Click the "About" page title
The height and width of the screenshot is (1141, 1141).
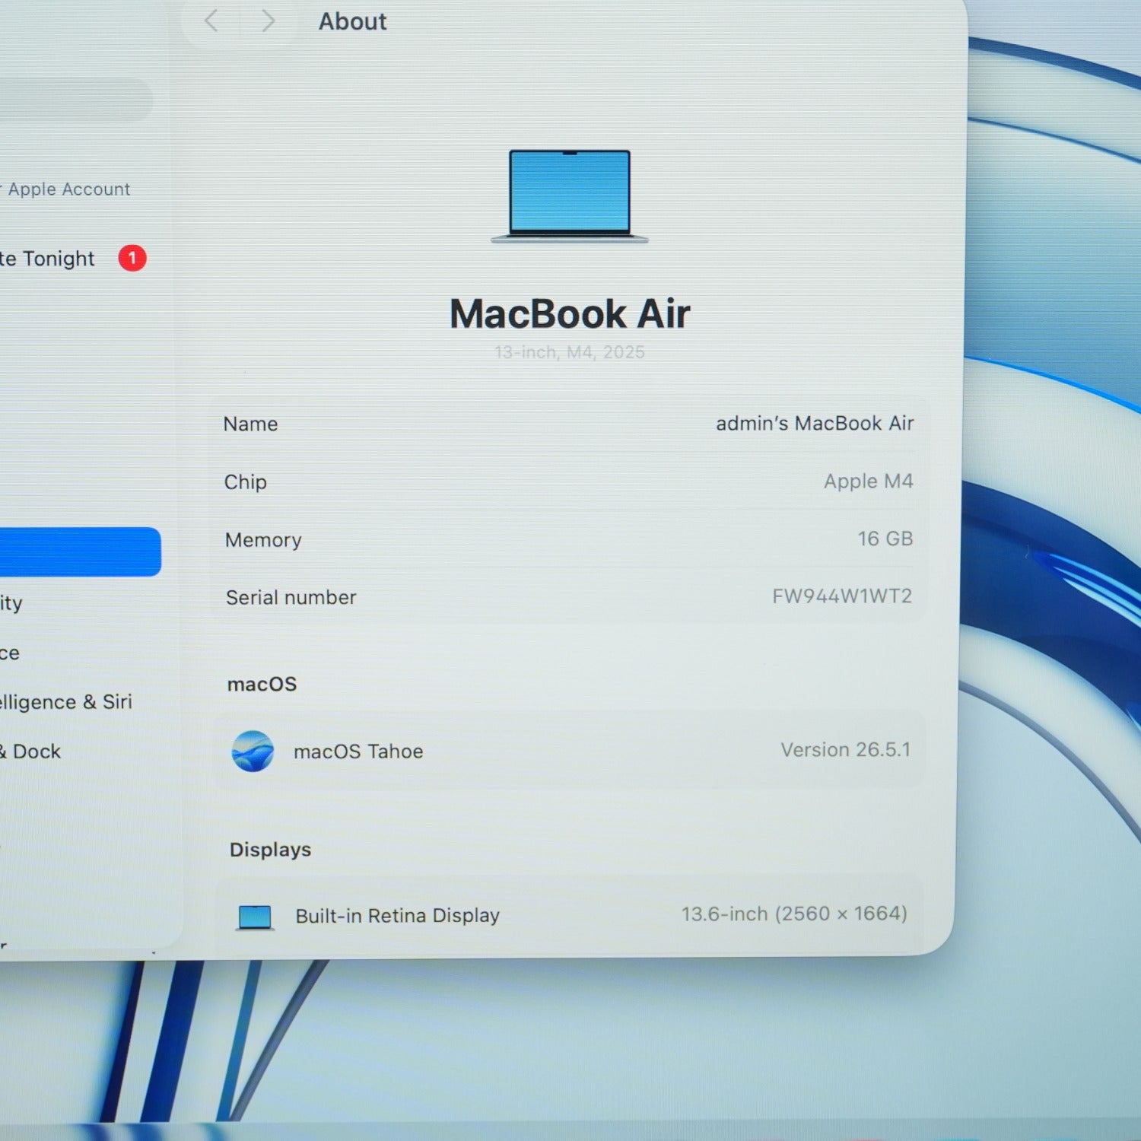pyautogui.click(x=352, y=21)
